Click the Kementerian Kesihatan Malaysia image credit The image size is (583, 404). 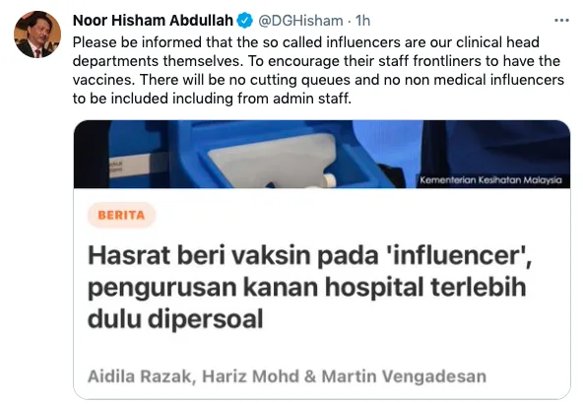[x=490, y=180]
